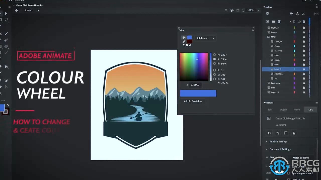Viewport: 321px width, 180px height.
Task: Select the Blue channel radio button
Action: click(214, 79)
